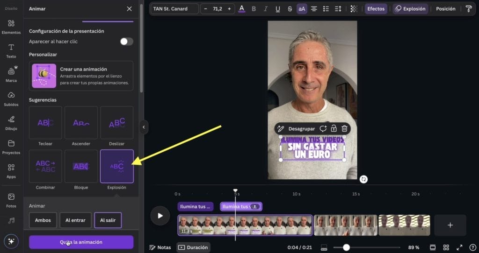Delete the selected element with trash icon

tap(344, 128)
